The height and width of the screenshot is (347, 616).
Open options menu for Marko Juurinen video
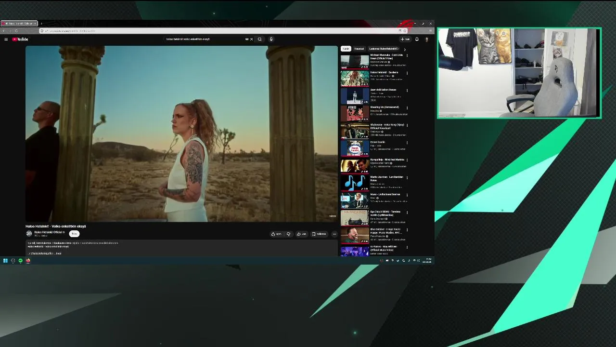pyautogui.click(x=407, y=177)
